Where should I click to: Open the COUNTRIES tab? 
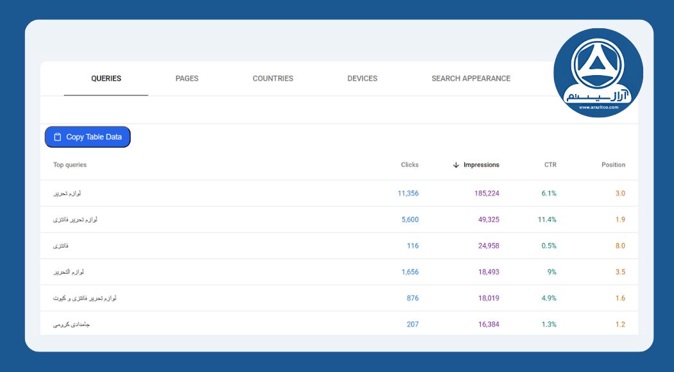pyautogui.click(x=273, y=78)
